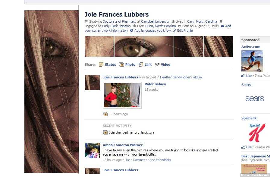Click thumbs-up Like icon under Special K ad
Image resolution: width=270 pixels, height=177 pixels.
pos(243,147)
